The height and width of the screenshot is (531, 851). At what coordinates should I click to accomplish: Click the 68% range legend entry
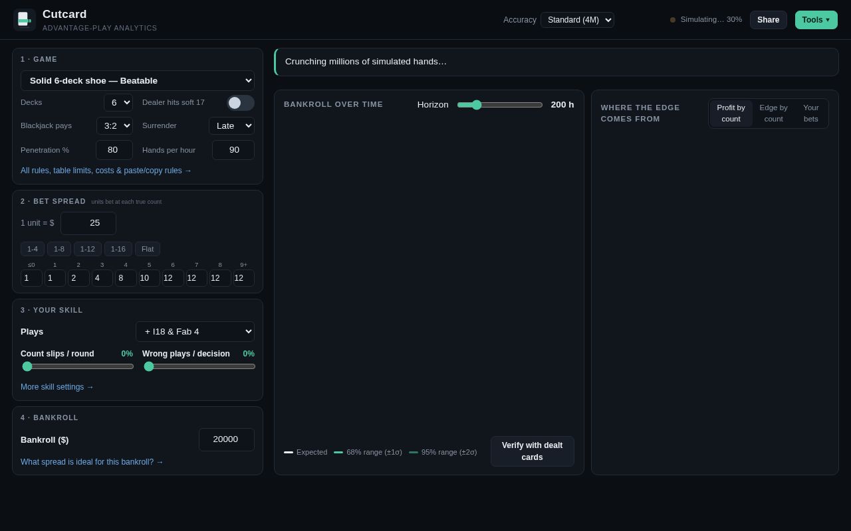[x=368, y=452]
